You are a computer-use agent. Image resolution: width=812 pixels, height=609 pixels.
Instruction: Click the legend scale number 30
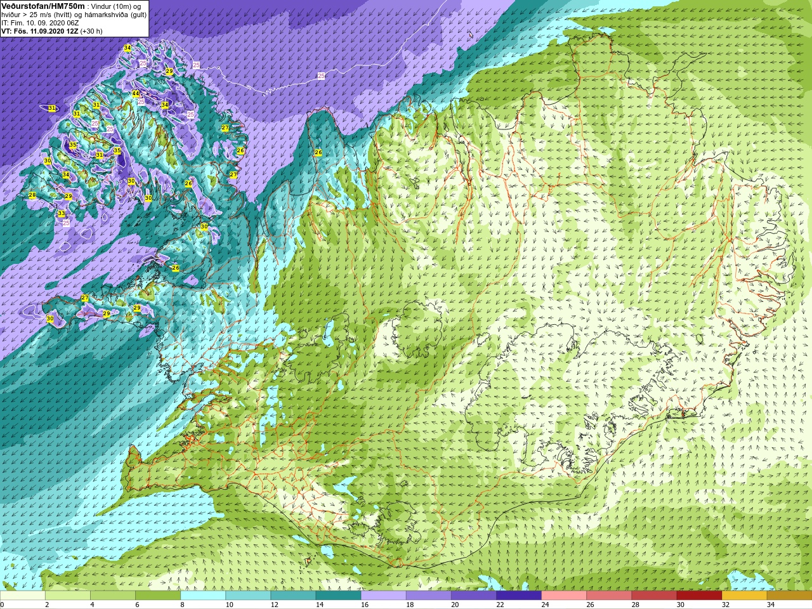pyautogui.click(x=679, y=605)
